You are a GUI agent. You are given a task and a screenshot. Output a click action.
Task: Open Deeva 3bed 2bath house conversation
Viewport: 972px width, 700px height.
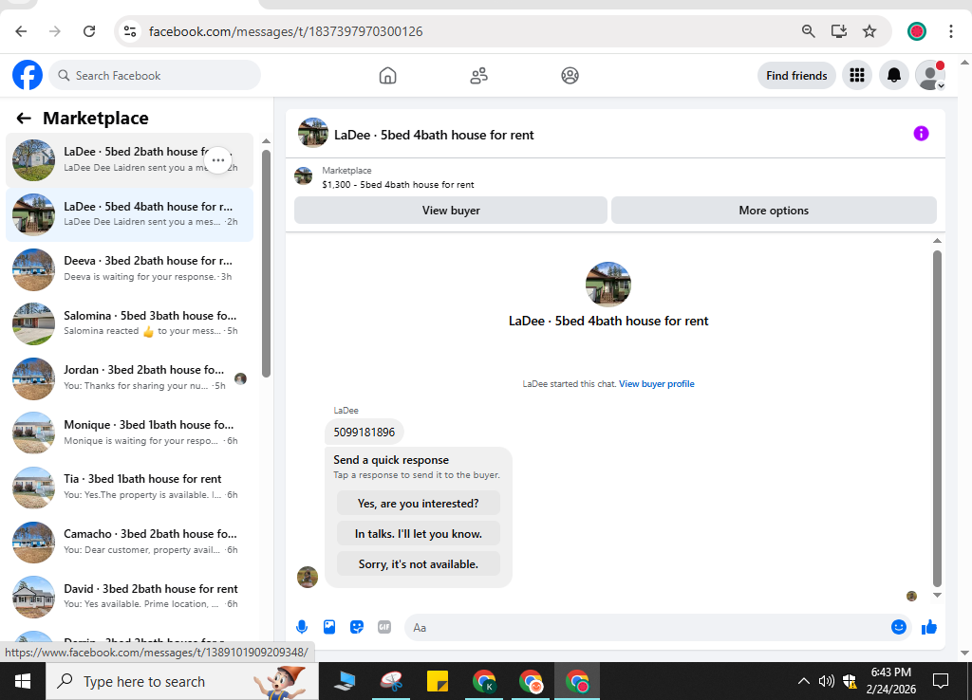pos(129,268)
